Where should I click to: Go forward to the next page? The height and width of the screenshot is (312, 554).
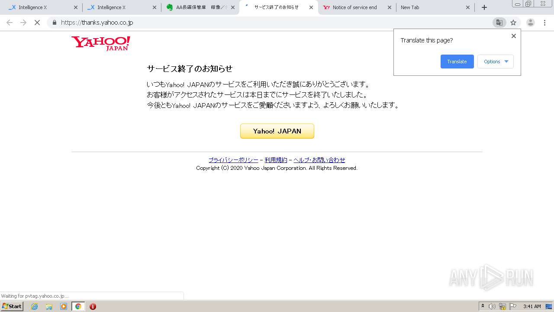point(23,23)
